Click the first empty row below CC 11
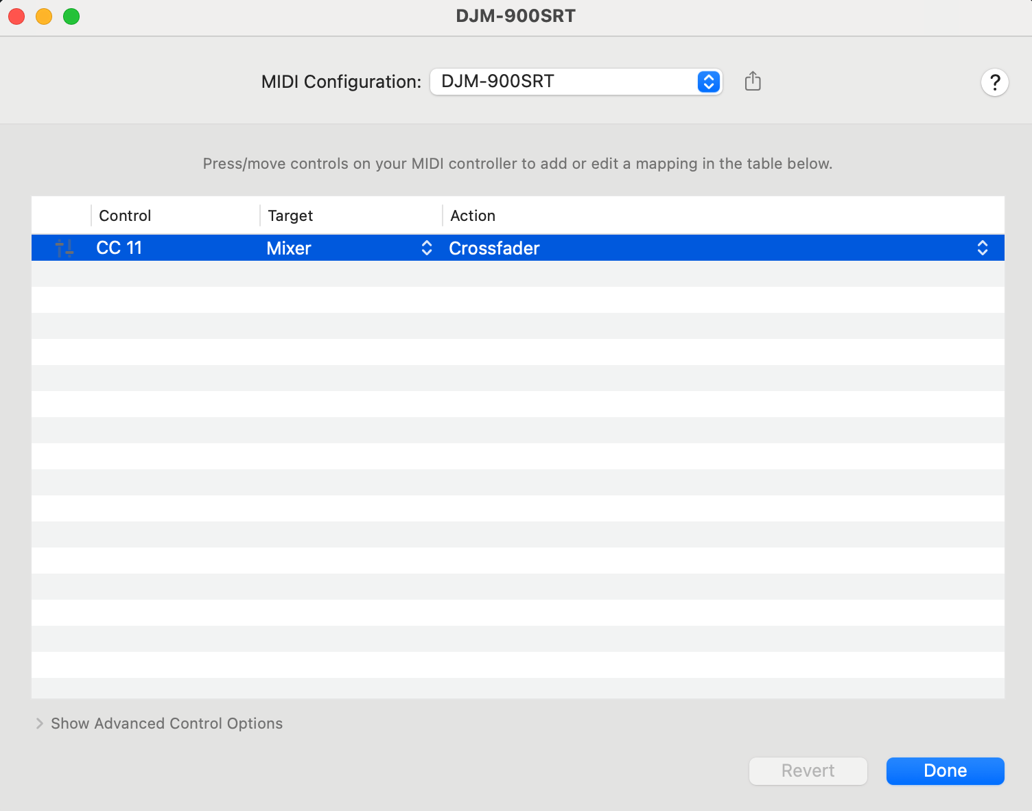The width and height of the screenshot is (1032, 811). tap(517, 274)
